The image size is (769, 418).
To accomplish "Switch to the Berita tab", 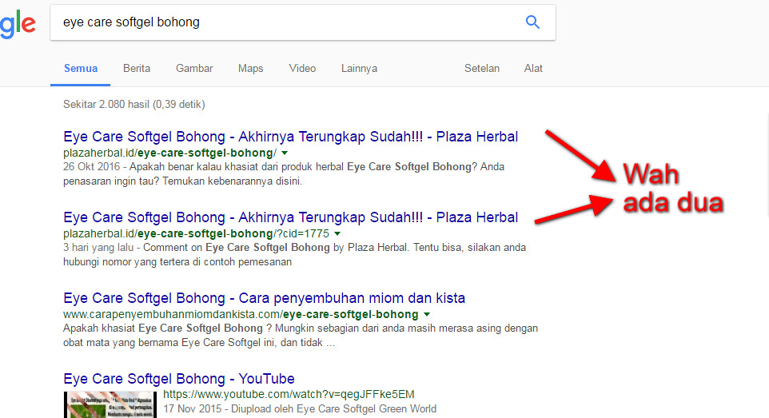I will [137, 68].
